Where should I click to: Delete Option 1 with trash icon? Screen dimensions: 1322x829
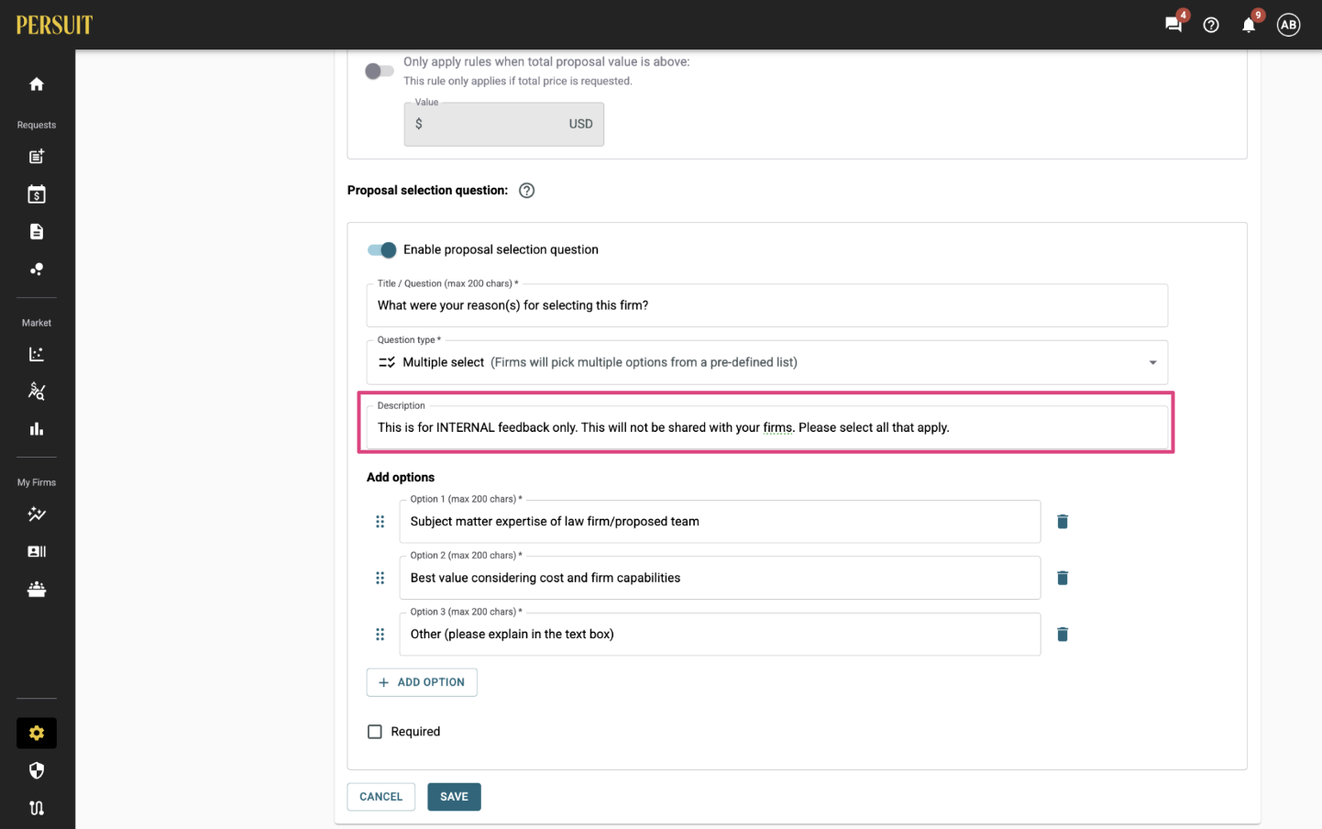point(1063,522)
